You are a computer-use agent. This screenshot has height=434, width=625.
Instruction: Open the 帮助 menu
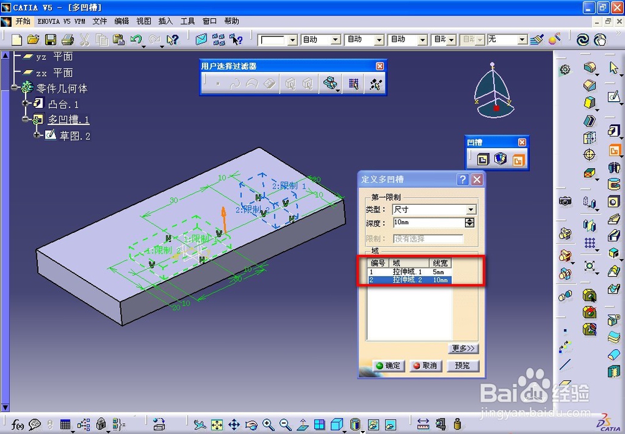(232, 21)
